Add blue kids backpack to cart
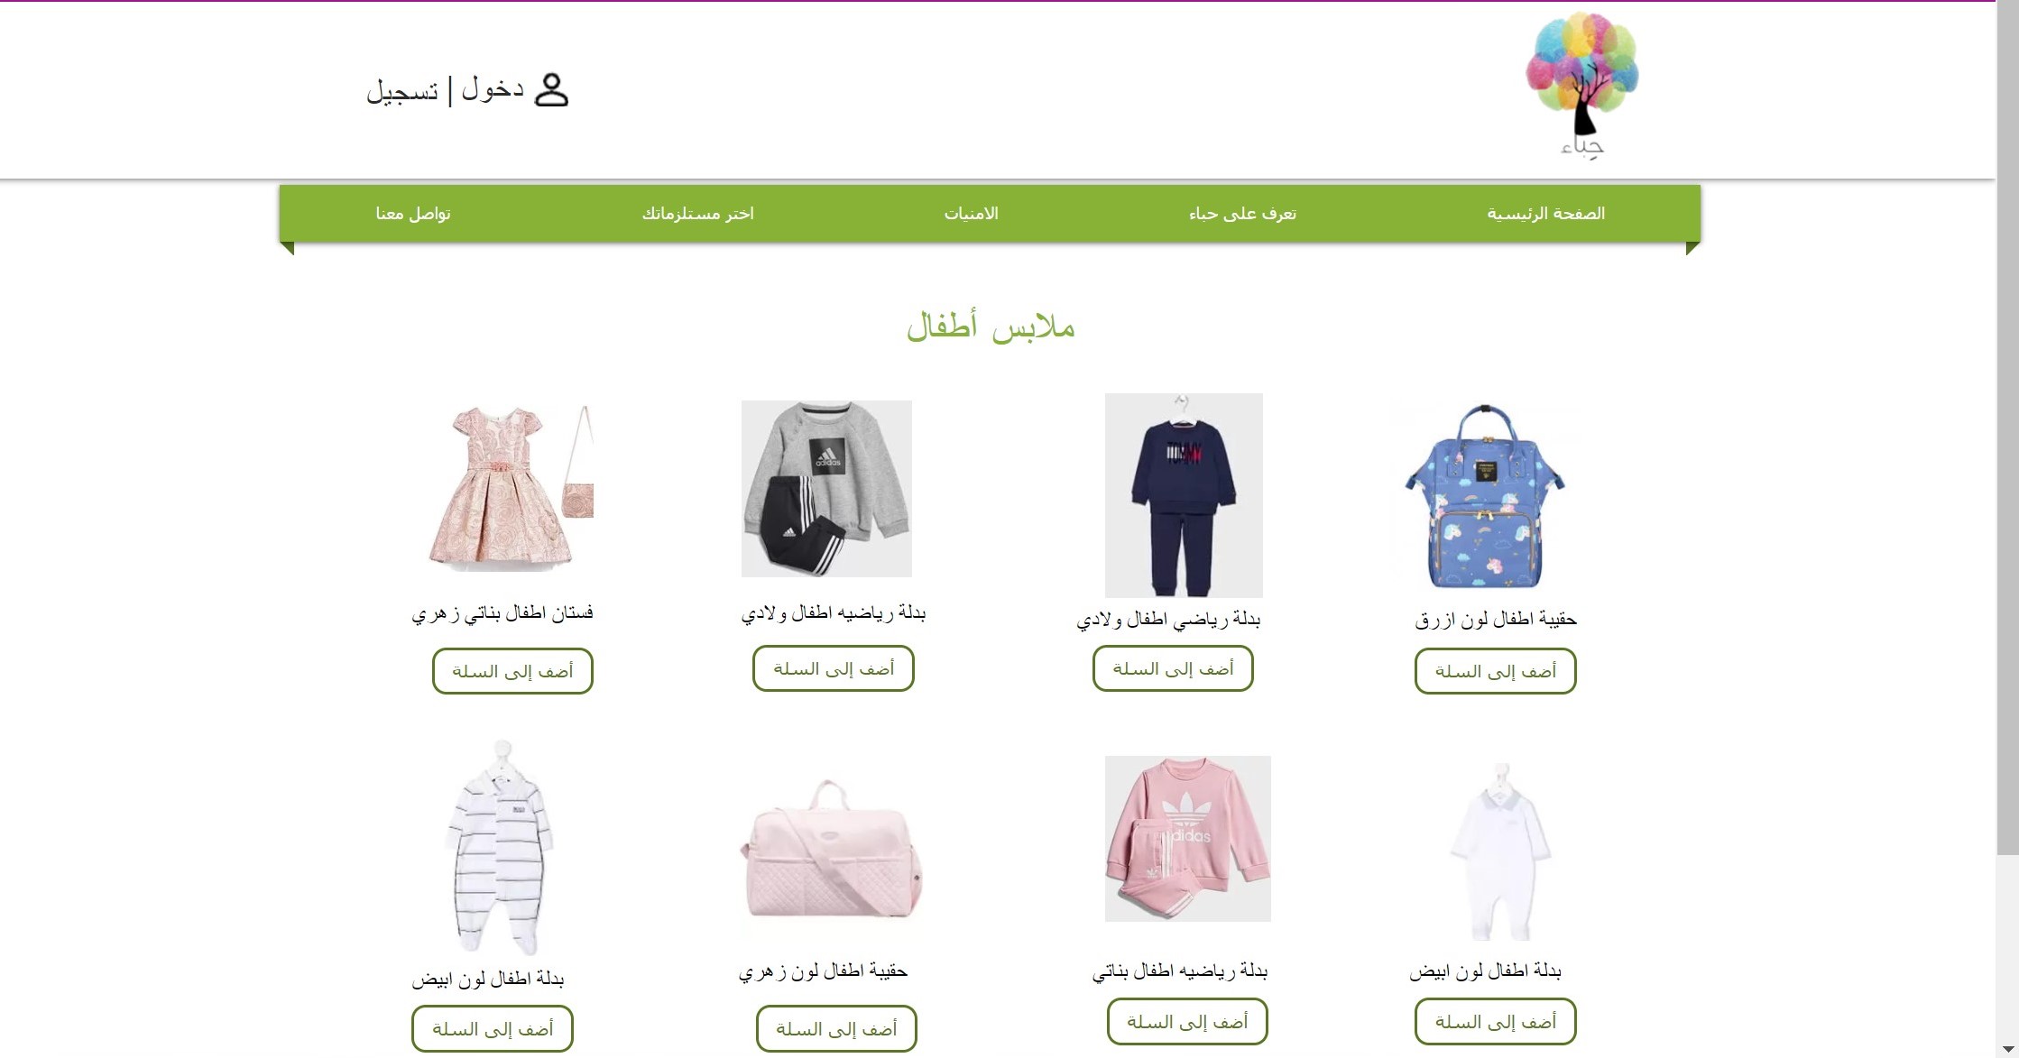The width and height of the screenshot is (2019, 1058). click(1495, 671)
